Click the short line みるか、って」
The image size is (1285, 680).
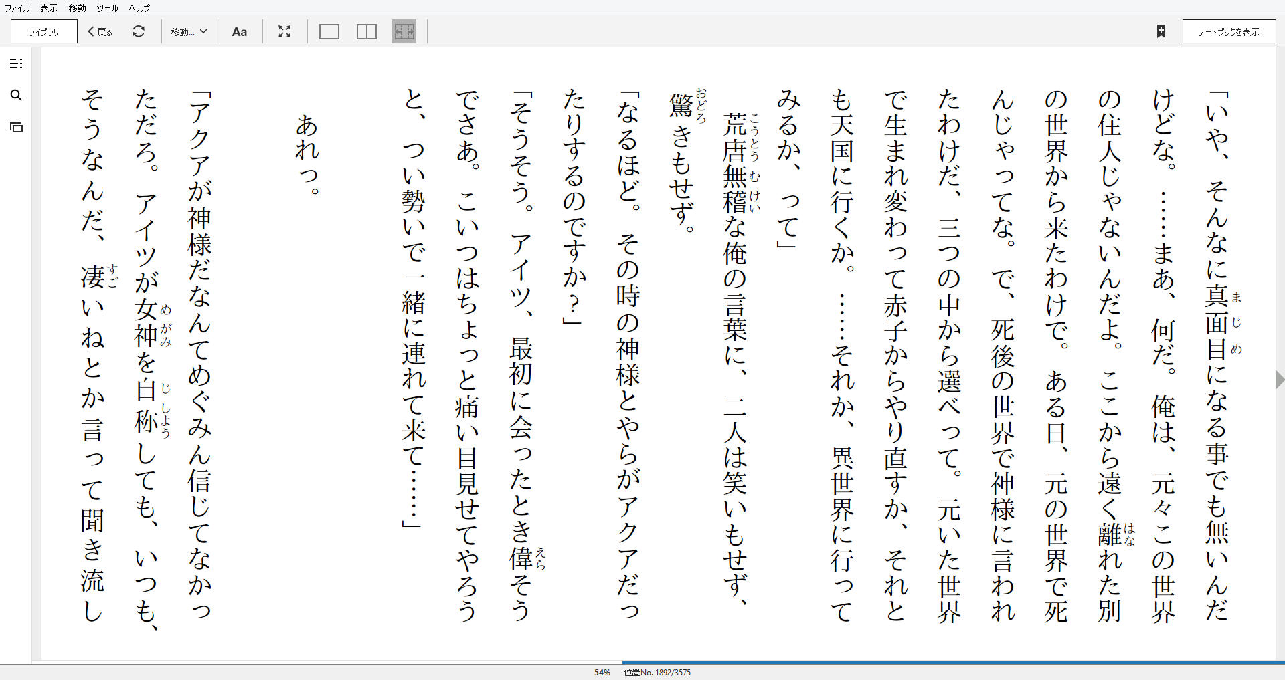tap(790, 170)
